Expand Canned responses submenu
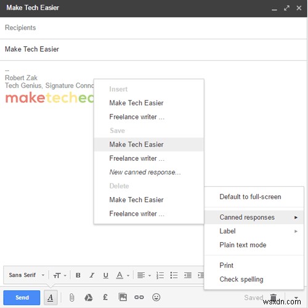This screenshot has height=308, width=308. point(254,217)
